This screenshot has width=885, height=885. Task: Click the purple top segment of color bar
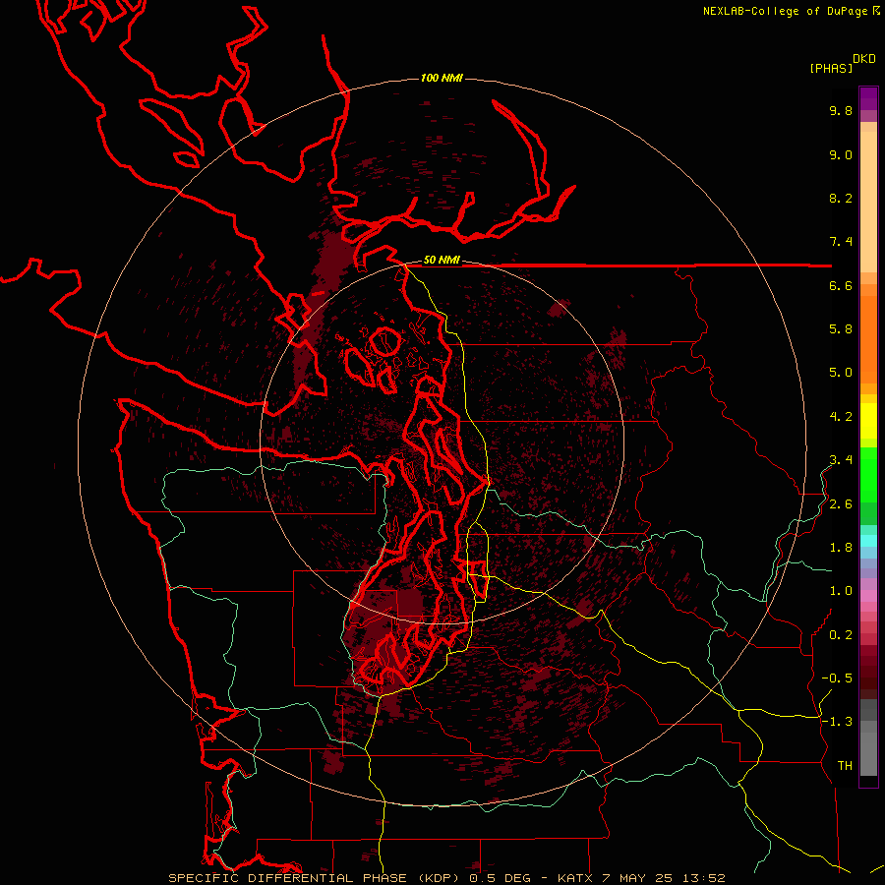click(x=868, y=98)
